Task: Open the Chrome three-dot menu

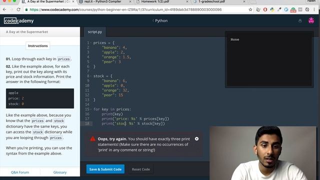Action: [314, 9]
